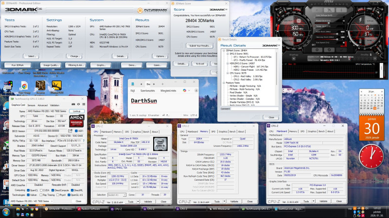Click the AMD Radeon logo in GPU-Z
This screenshot has height=218, width=389.
tap(76, 121)
